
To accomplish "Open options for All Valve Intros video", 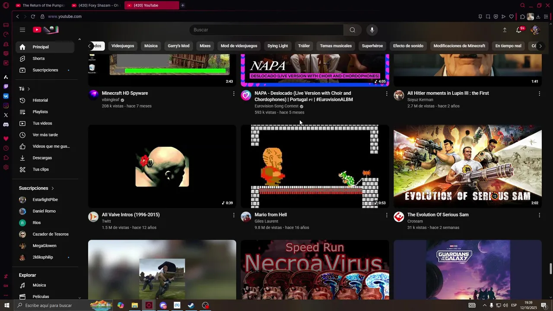I will pos(234,215).
